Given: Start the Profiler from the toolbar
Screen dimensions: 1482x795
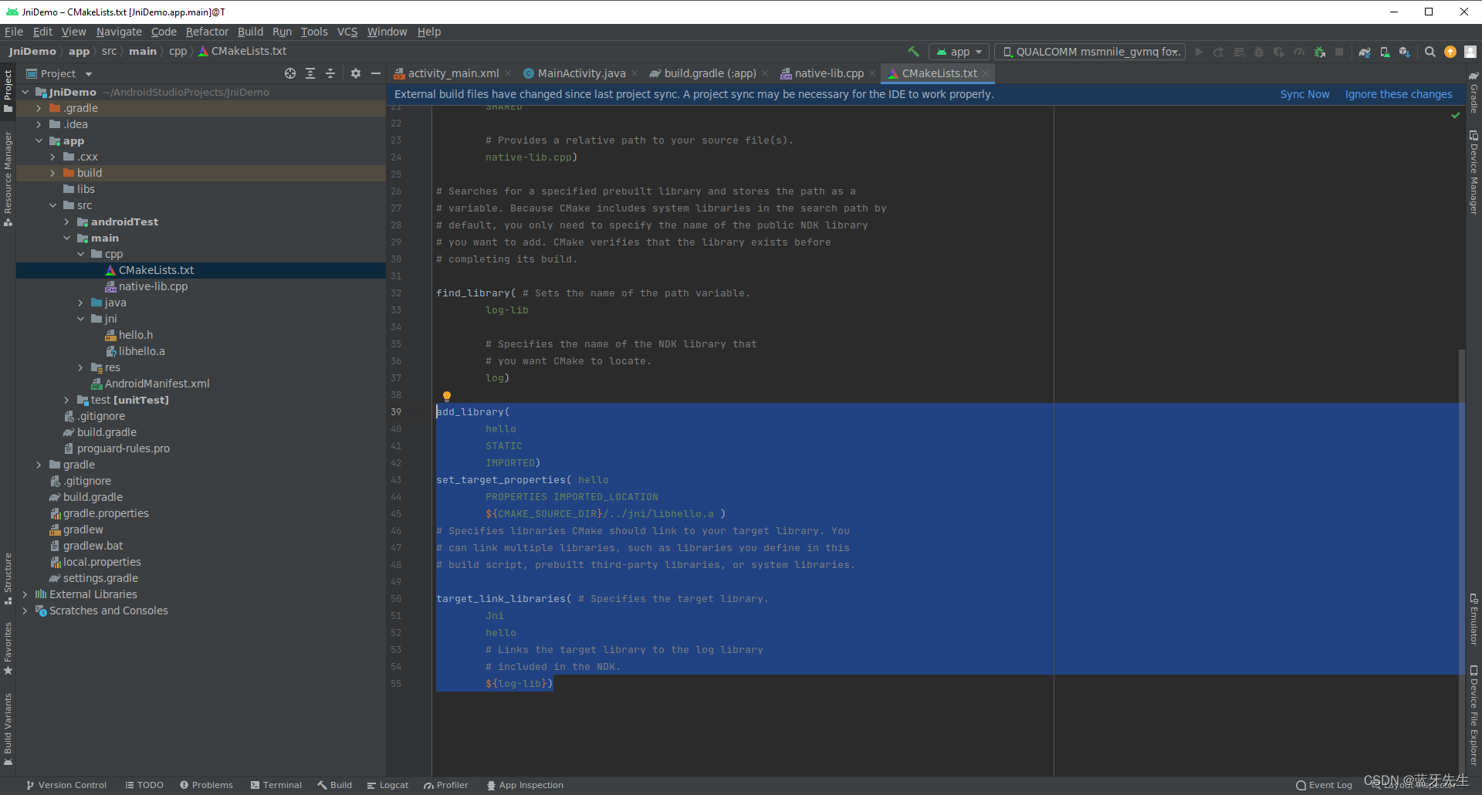Looking at the screenshot, I should click(x=1300, y=52).
